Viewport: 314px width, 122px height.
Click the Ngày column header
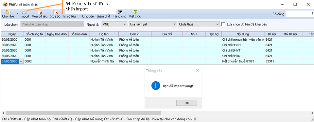12,34
